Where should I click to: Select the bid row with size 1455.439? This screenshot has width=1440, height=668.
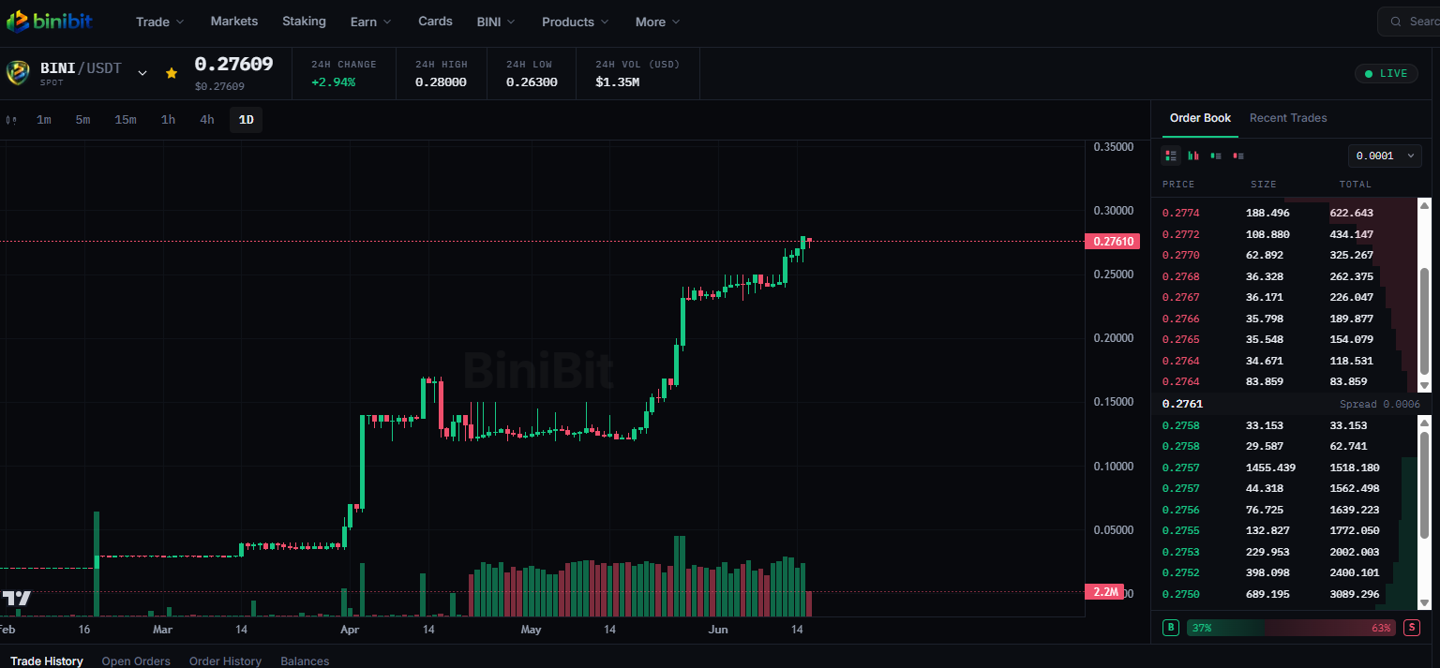tap(1284, 468)
